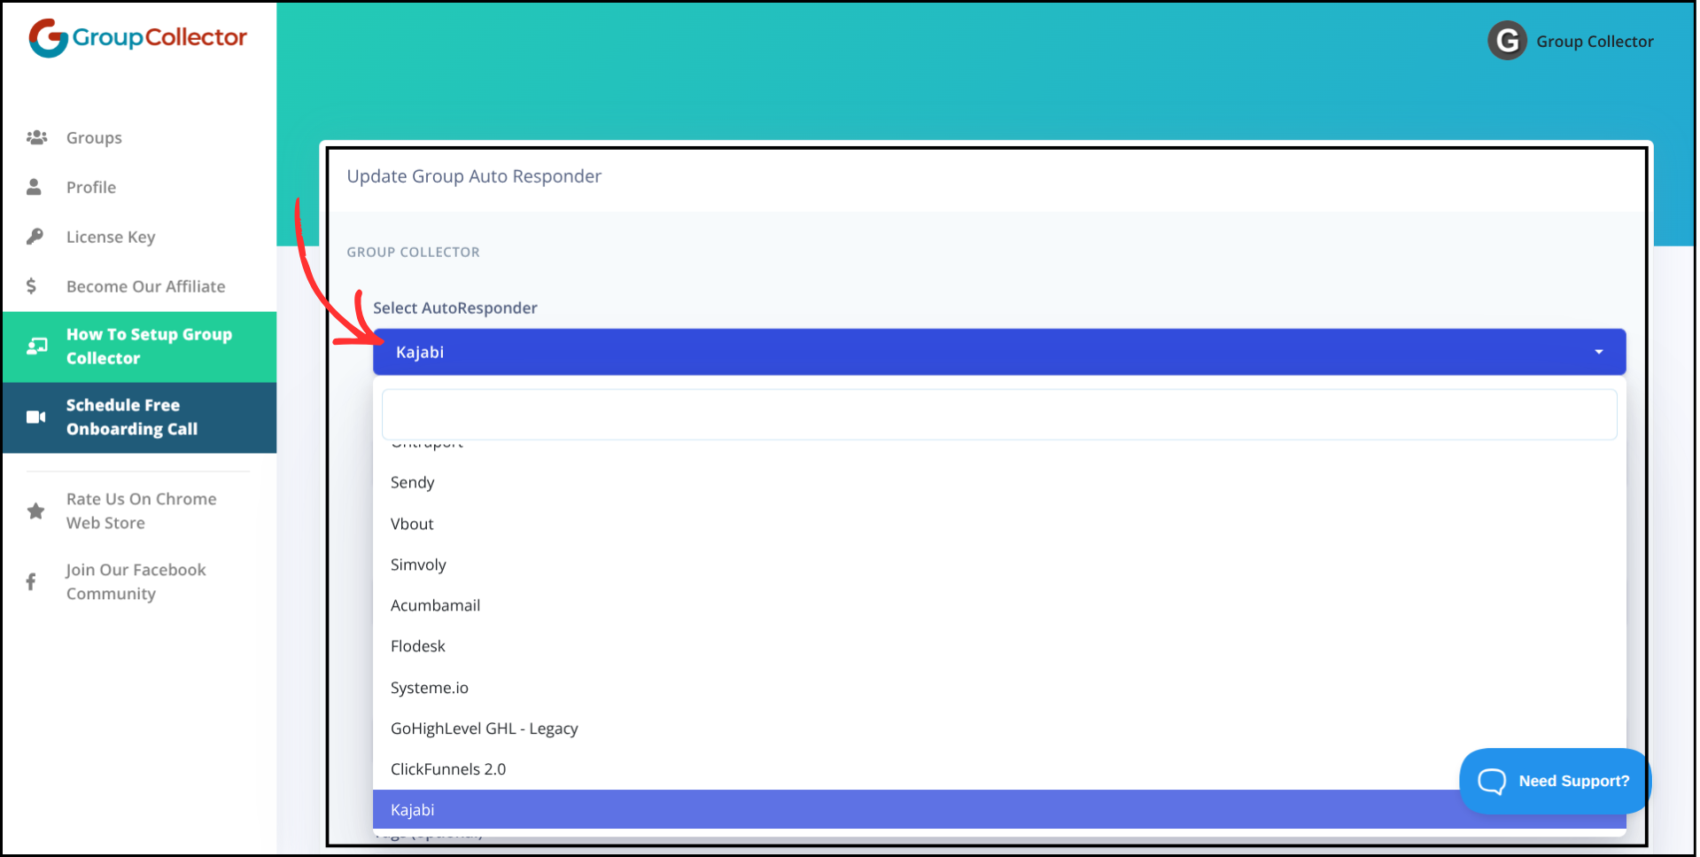Click the star icon beside Rate Us
Screen dimensions: 1700x857
pyautogui.click(x=35, y=510)
